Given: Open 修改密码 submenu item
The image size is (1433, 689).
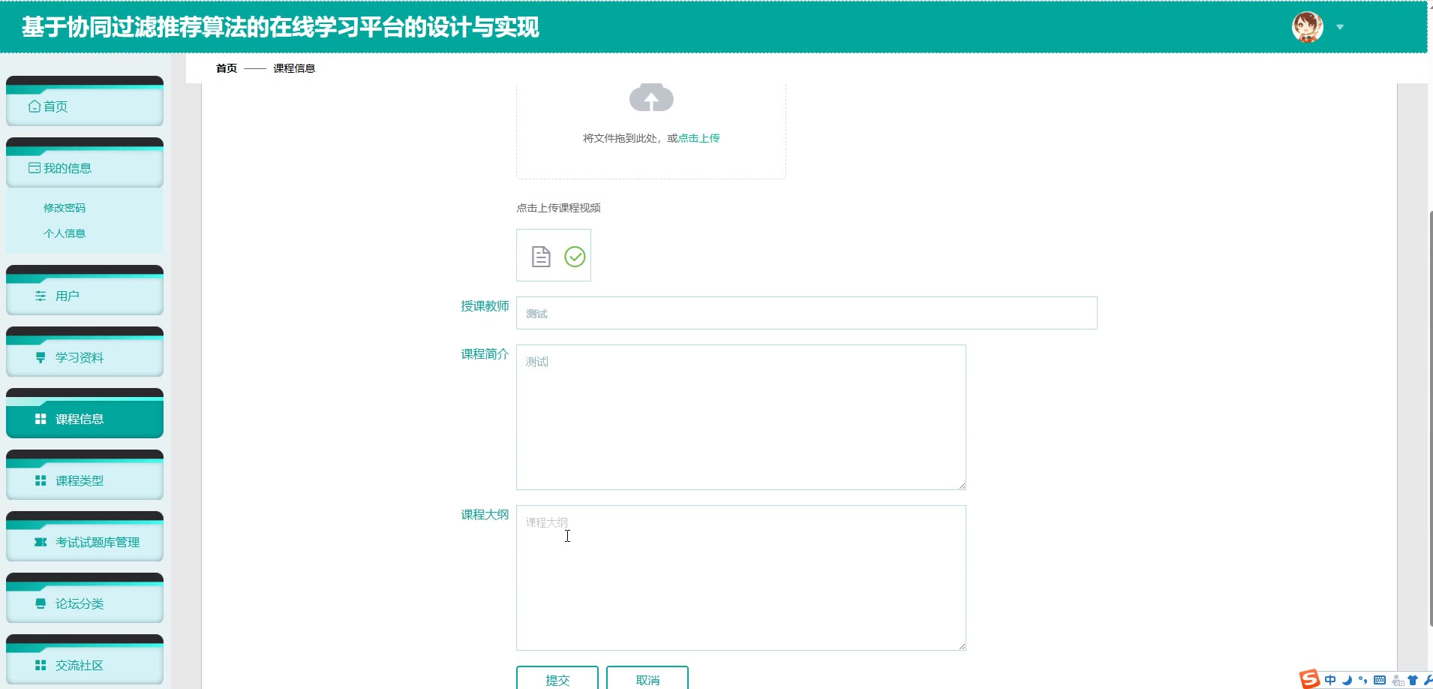Looking at the screenshot, I should pos(65,208).
